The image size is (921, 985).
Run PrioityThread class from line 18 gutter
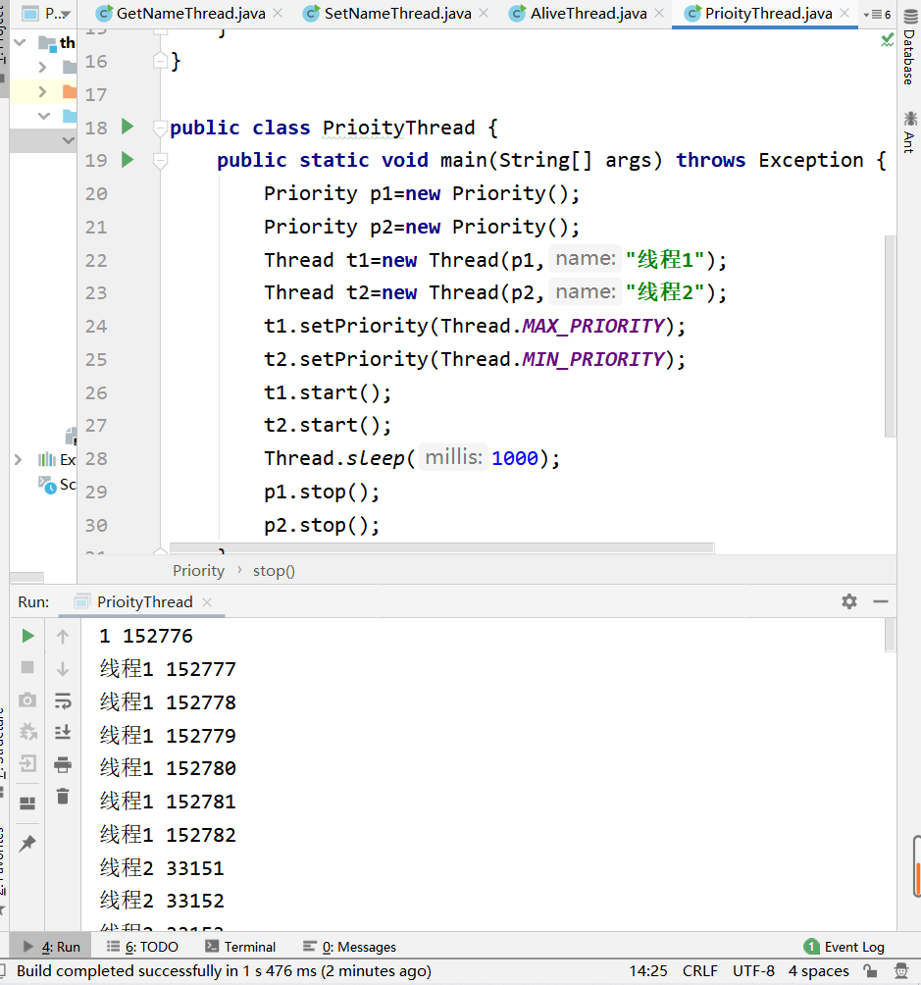pyautogui.click(x=128, y=127)
